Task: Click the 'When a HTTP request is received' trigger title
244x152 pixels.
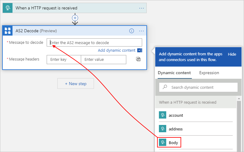Action: point(46,8)
